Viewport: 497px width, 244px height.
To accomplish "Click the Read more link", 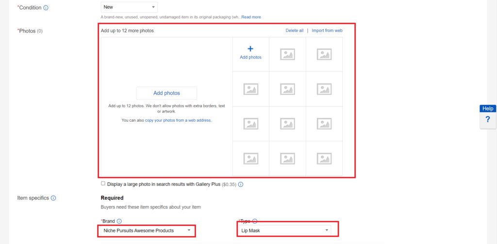I will coord(251,17).
